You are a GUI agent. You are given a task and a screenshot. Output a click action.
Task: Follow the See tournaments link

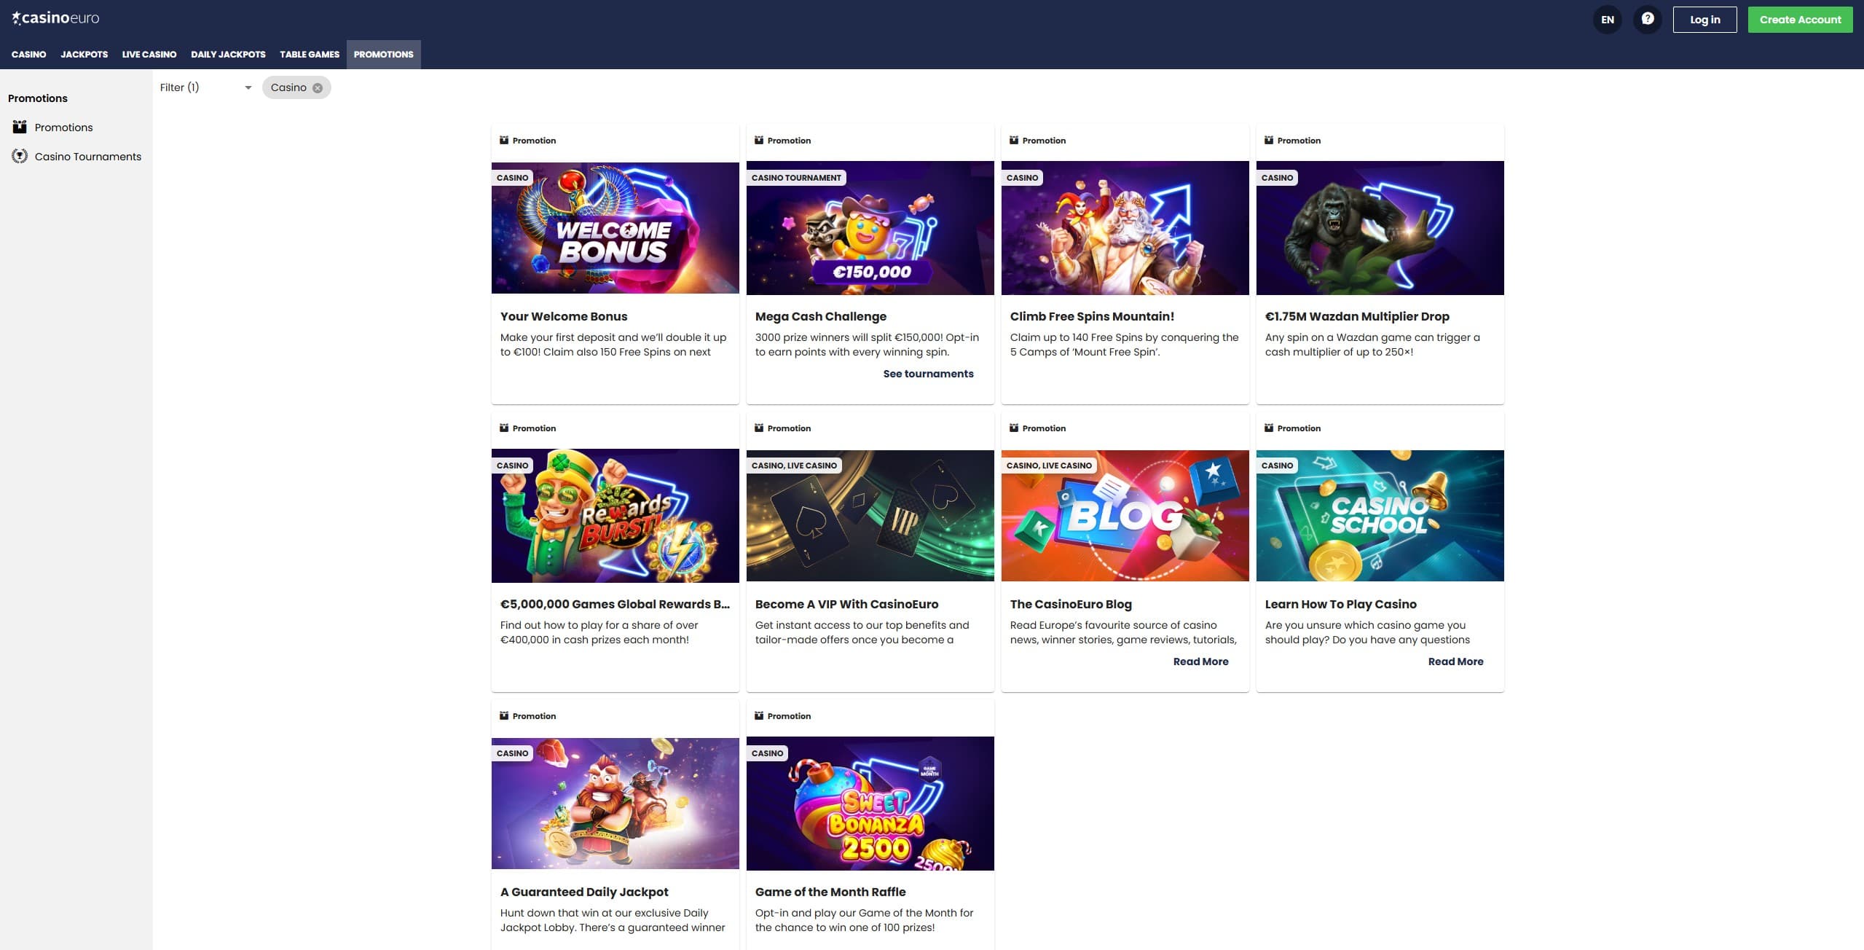928,374
